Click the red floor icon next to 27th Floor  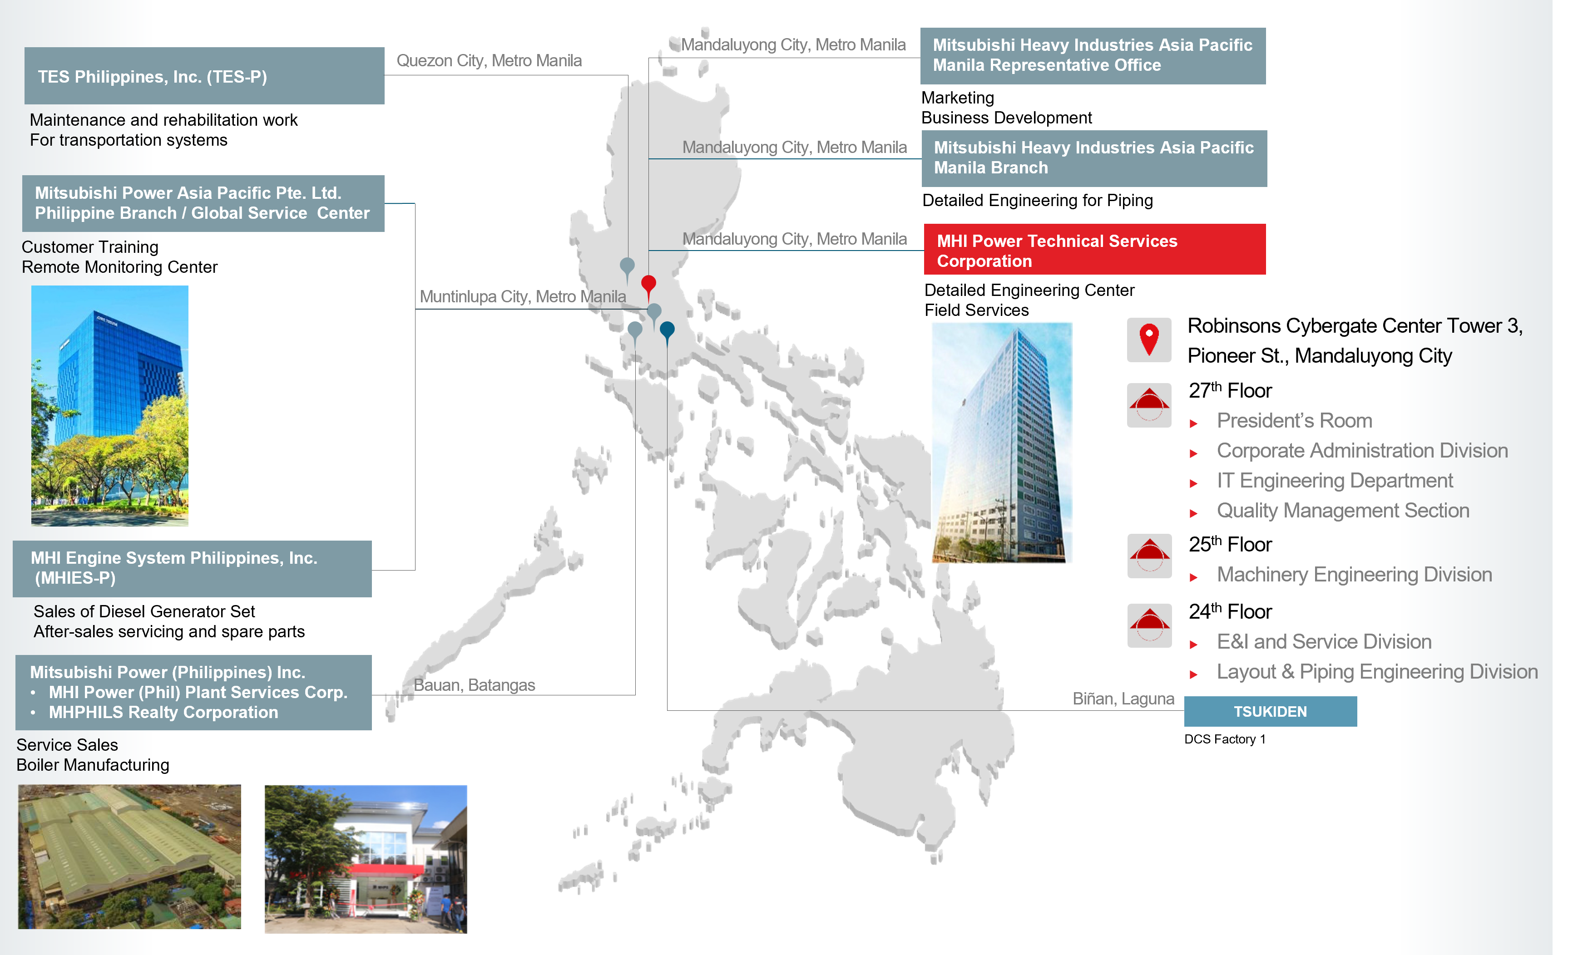(x=1149, y=405)
